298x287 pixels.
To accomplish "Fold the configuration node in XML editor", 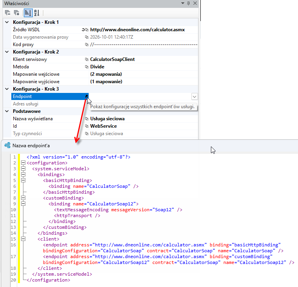I will coord(23,163).
